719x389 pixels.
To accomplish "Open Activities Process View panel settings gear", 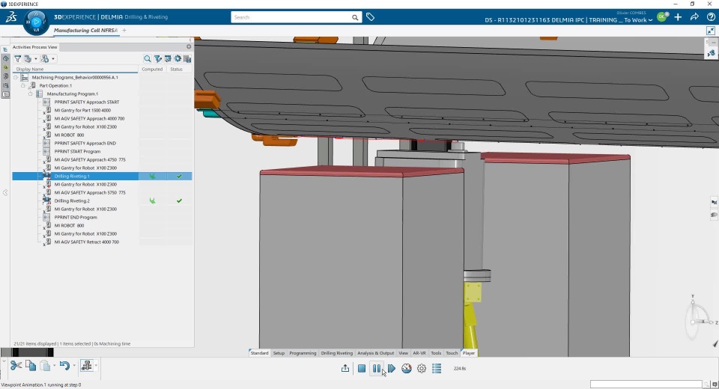I will pos(189,46).
